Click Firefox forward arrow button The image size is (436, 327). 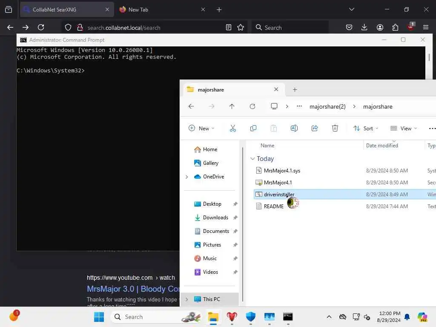[x=25, y=27]
